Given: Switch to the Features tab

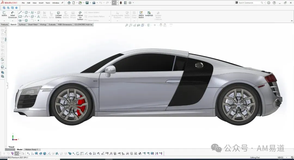Looking at the screenshot, I should coord(5,24).
